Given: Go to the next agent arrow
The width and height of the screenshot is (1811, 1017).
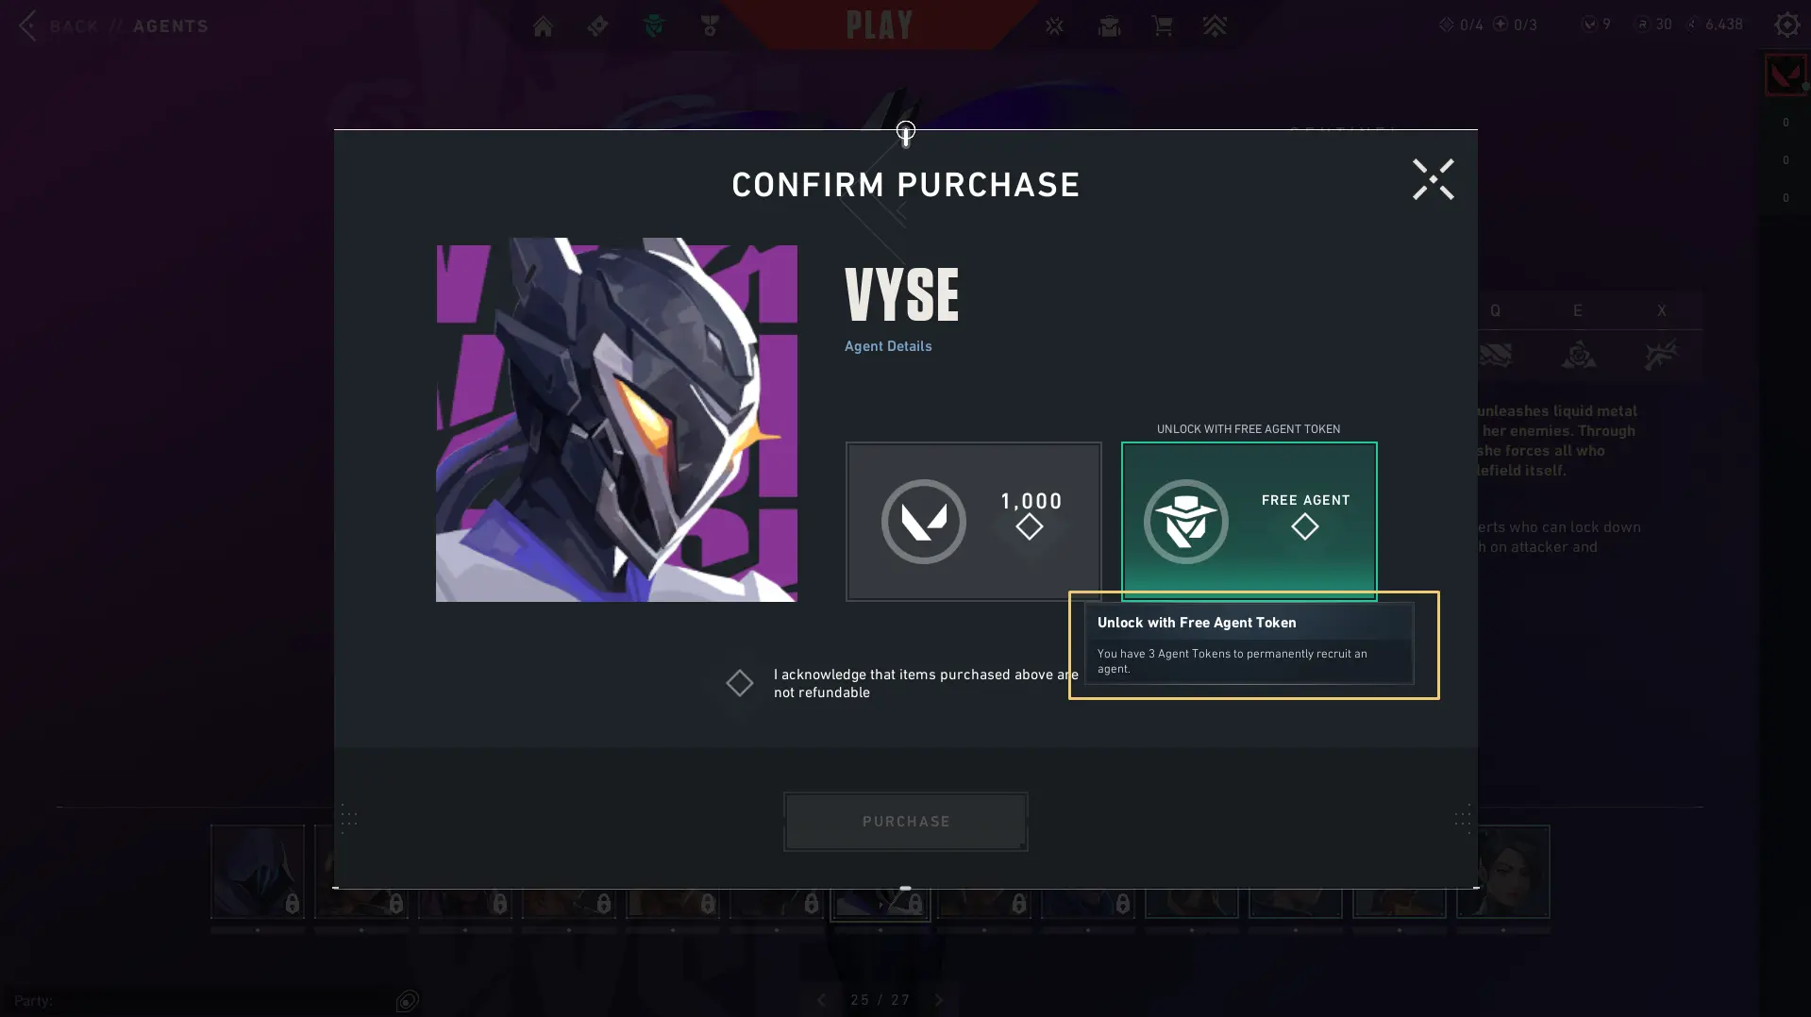Looking at the screenshot, I should [x=938, y=1000].
